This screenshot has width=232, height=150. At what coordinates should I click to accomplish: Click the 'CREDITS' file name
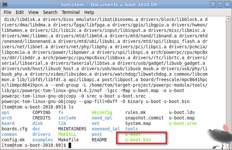41,118
